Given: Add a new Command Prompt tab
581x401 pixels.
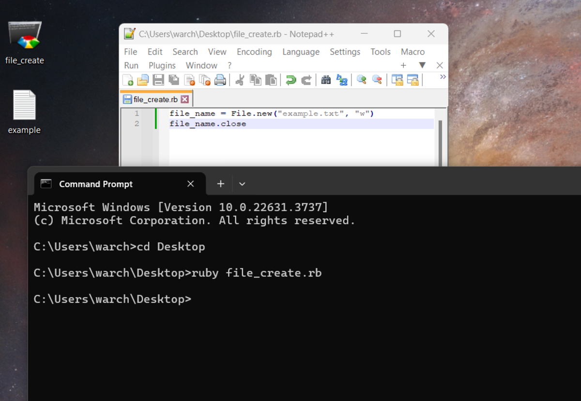Looking at the screenshot, I should click(x=221, y=184).
